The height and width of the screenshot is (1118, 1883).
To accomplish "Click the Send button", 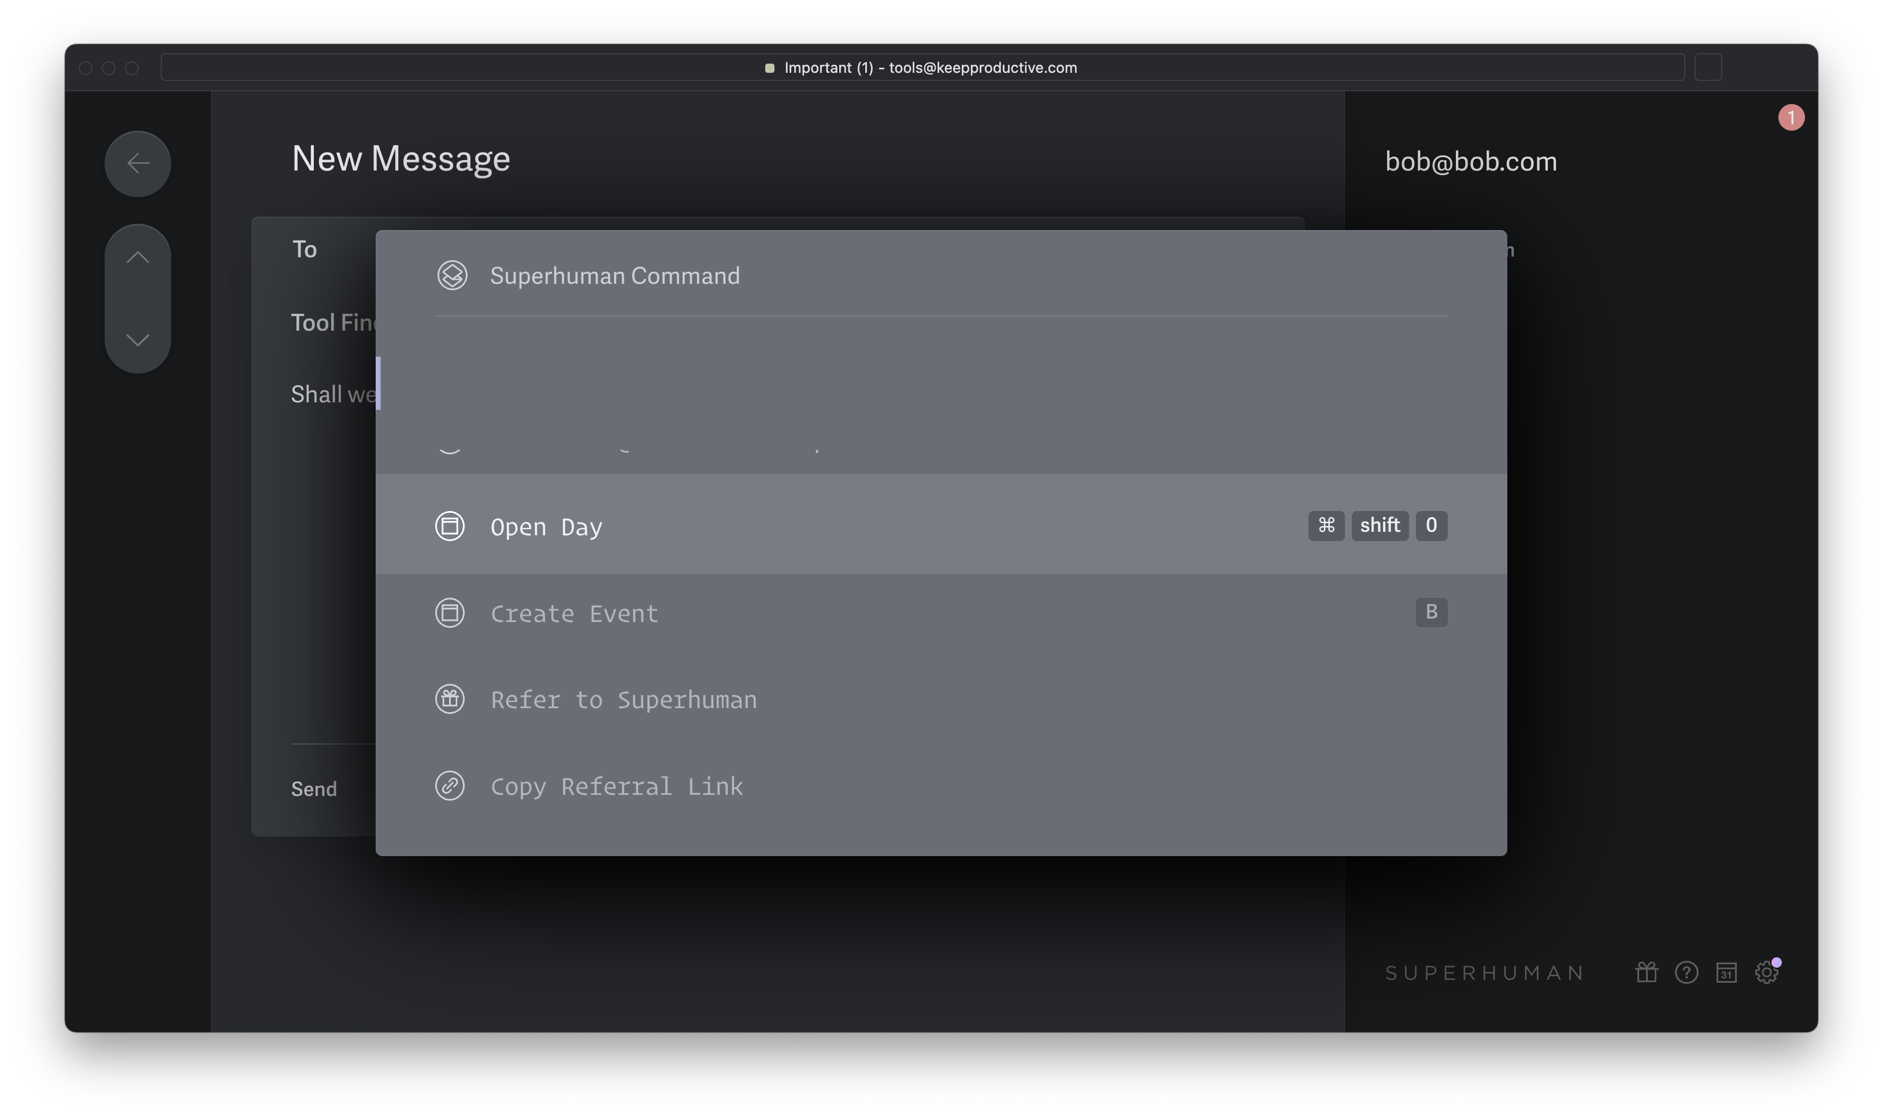I will click(x=314, y=788).
